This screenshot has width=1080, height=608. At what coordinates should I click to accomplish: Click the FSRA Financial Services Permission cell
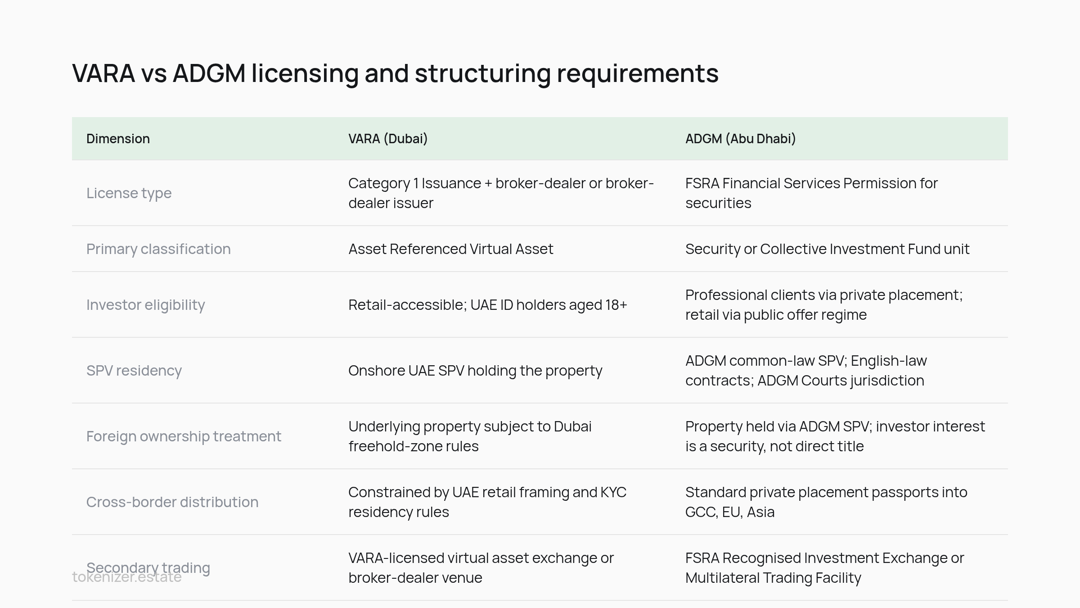pyautogui.click(x=811, y=193)
